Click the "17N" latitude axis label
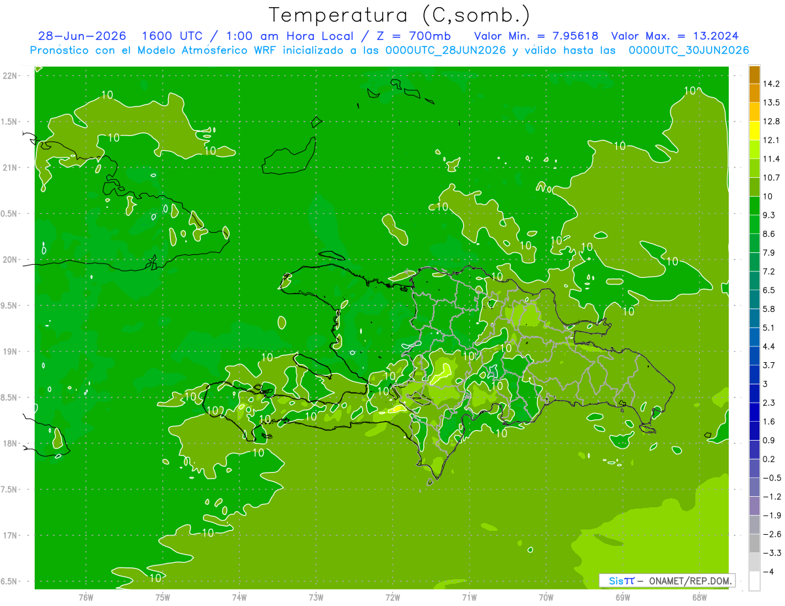 (x=11, y=535)
